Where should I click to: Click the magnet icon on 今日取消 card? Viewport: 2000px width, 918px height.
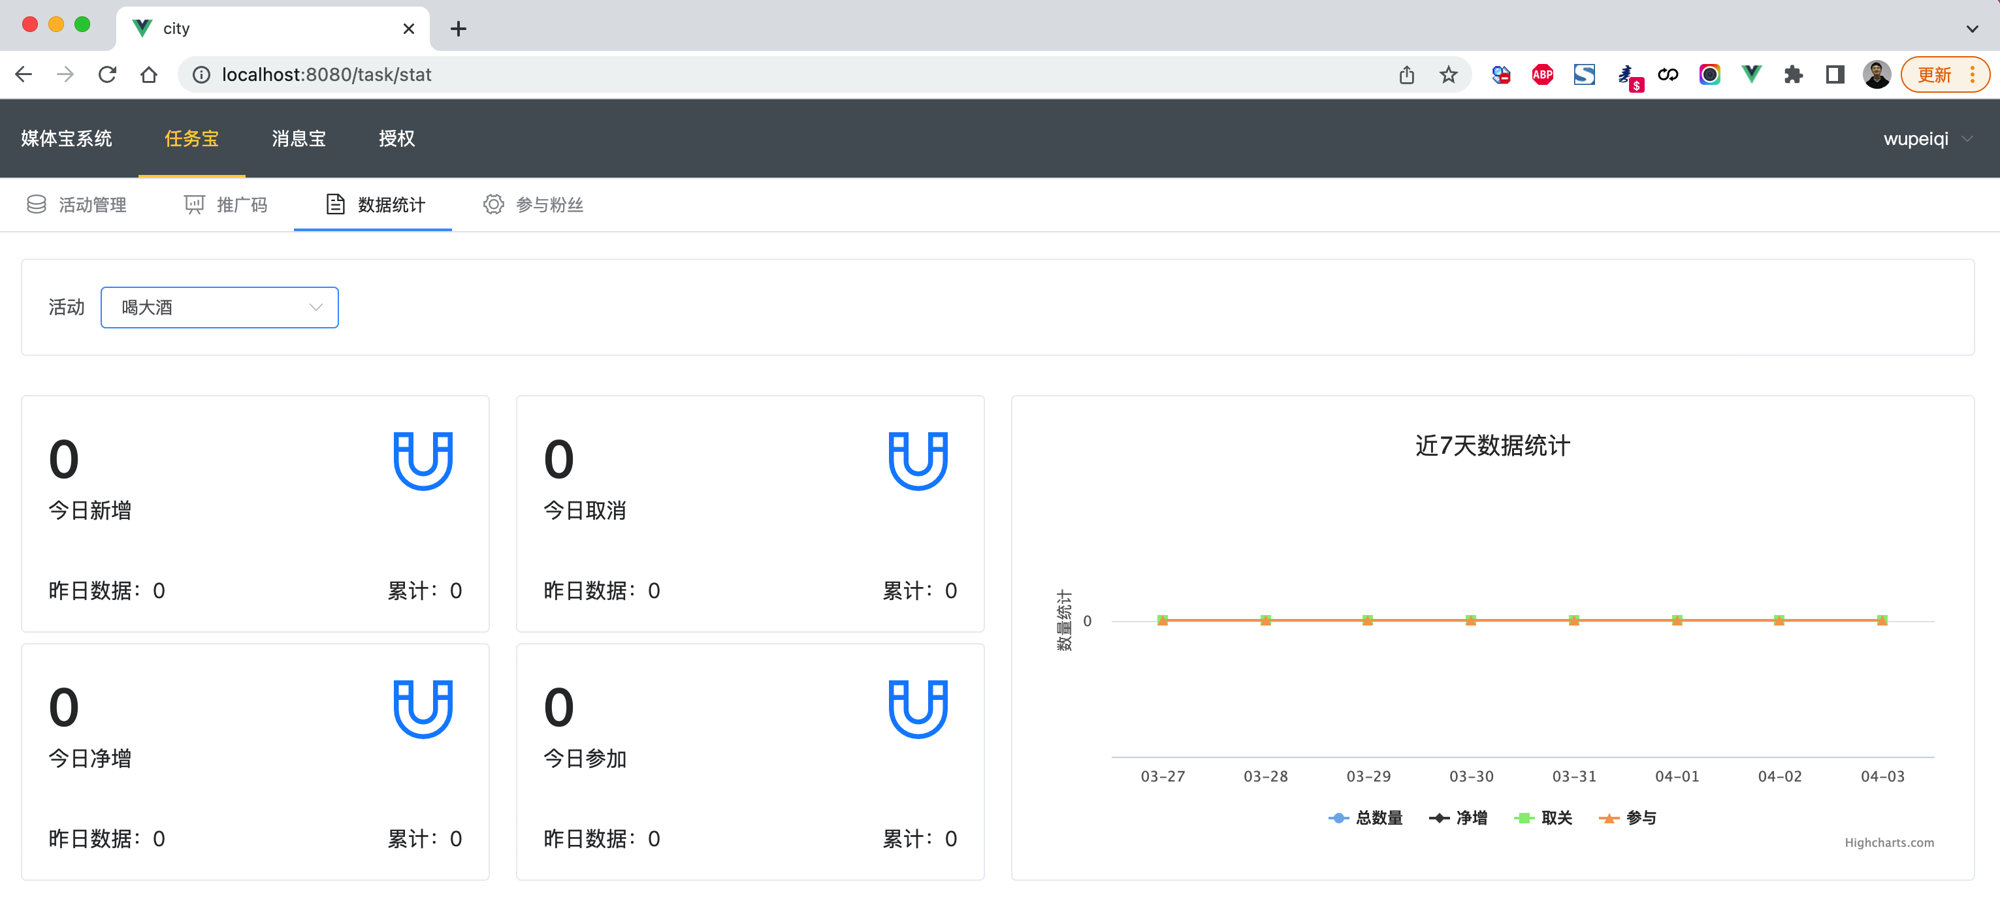[918, 461]
